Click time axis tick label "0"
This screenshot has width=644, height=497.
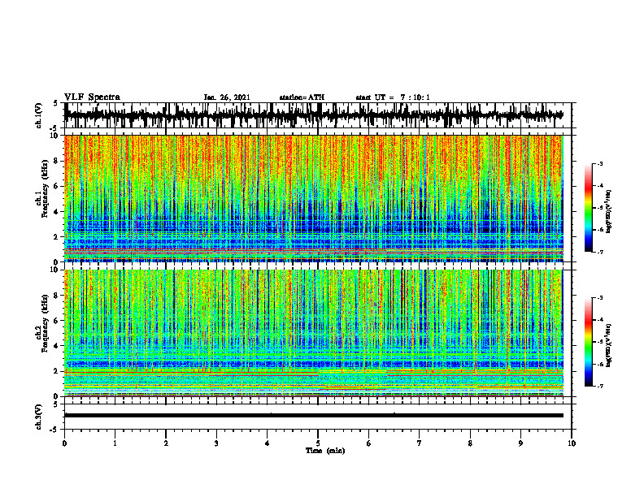64,443
